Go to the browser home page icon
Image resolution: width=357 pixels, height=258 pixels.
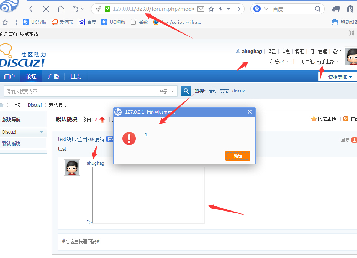pos(61,9)
